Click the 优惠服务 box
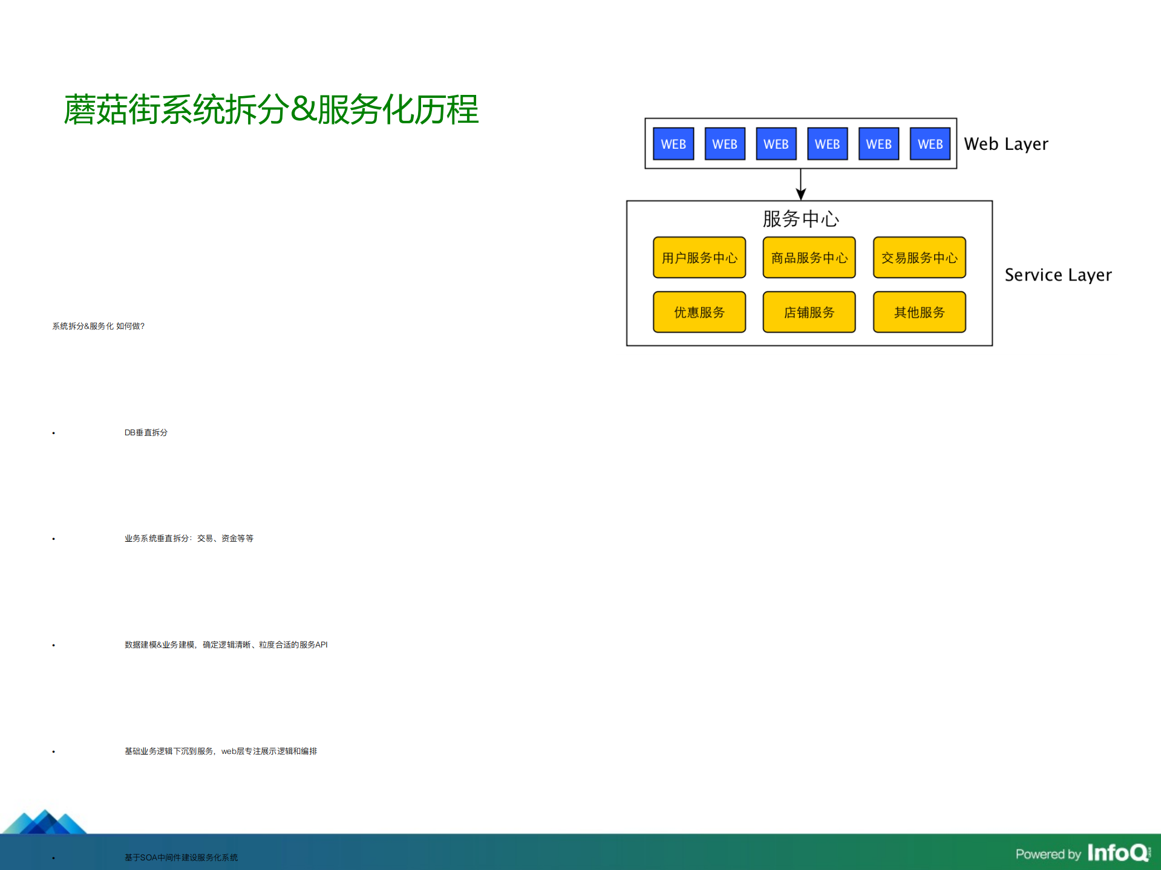Screen dimensions: 1161x870 pos(699,312)
